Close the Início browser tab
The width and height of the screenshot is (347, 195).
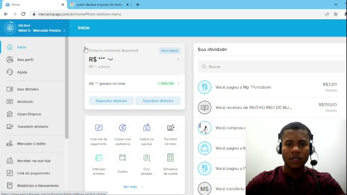point(63,5)
